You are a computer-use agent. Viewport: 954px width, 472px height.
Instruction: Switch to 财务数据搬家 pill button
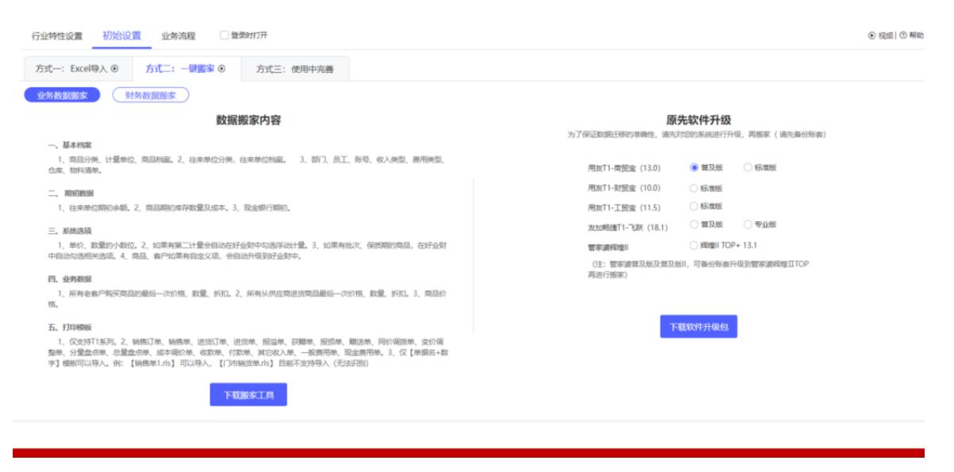(x=151, y=95)
